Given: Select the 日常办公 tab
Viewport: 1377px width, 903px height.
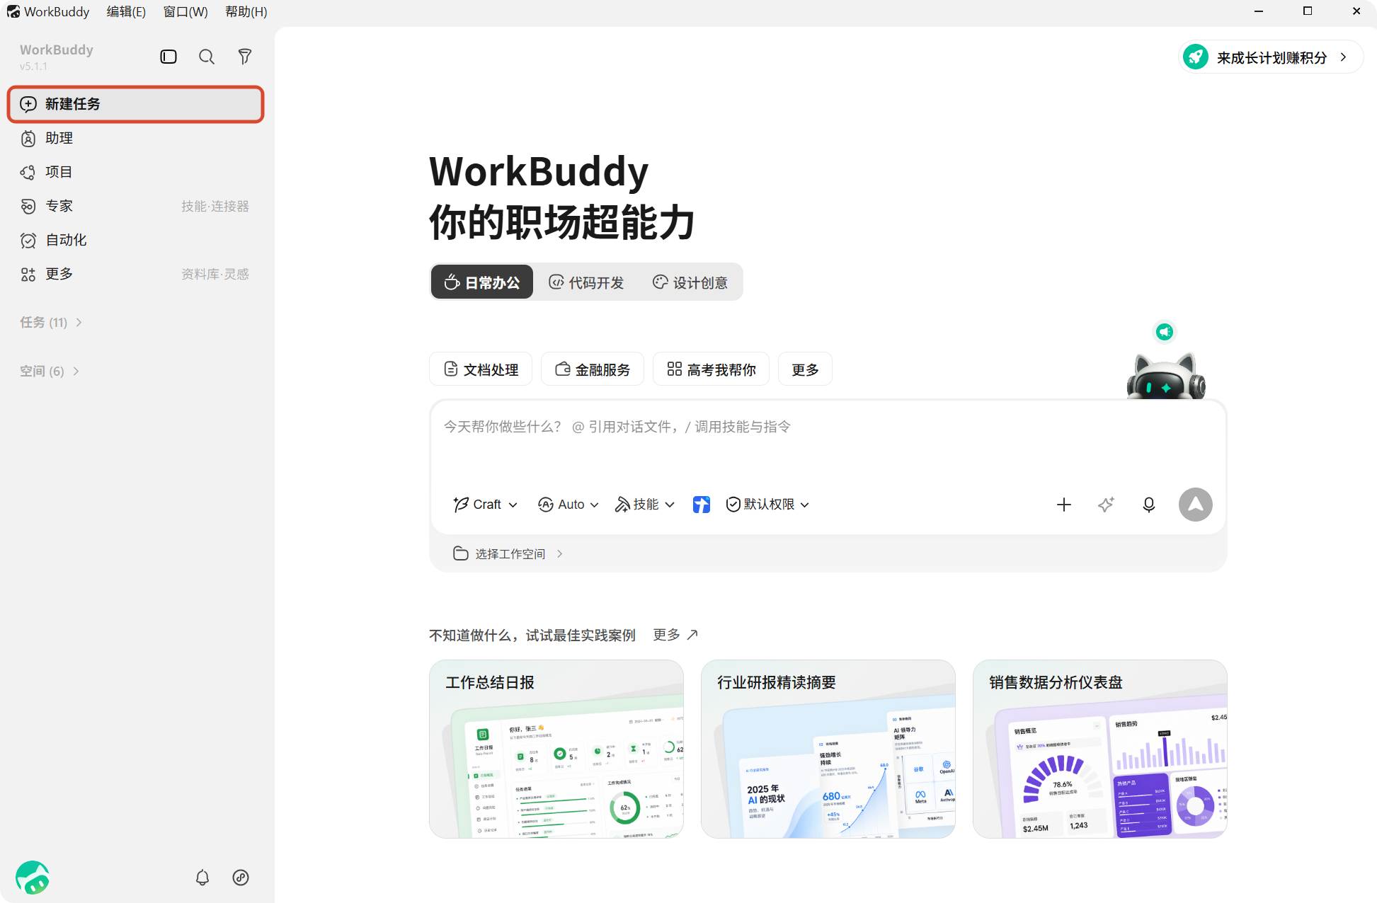Looking at the screenshot, I should [x=482, y=282].
